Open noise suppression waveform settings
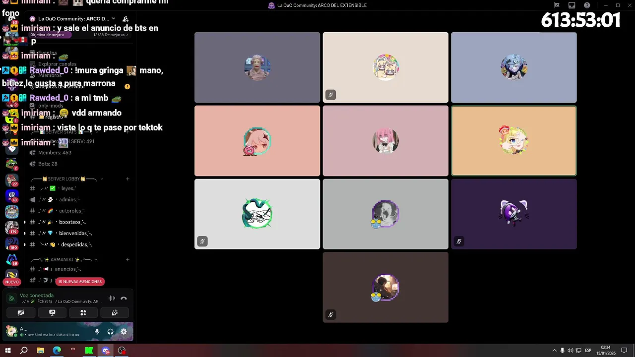The image size is (635, 357). coord(112,298)
